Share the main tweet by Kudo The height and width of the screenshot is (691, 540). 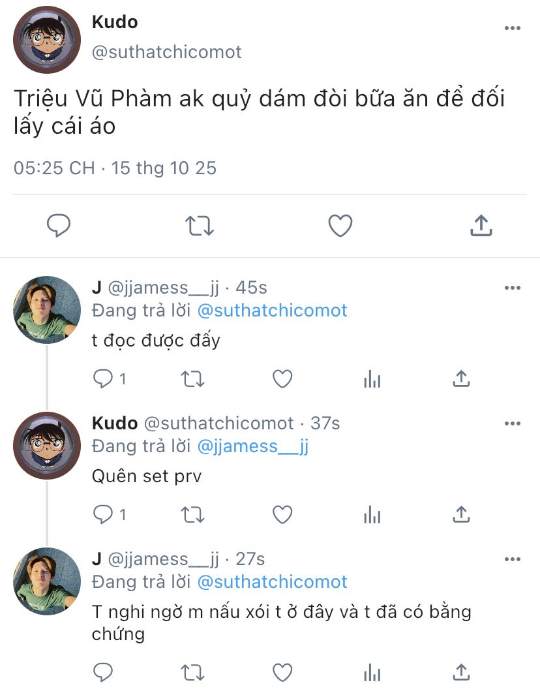pyautogui.click(x=481, y=226)
